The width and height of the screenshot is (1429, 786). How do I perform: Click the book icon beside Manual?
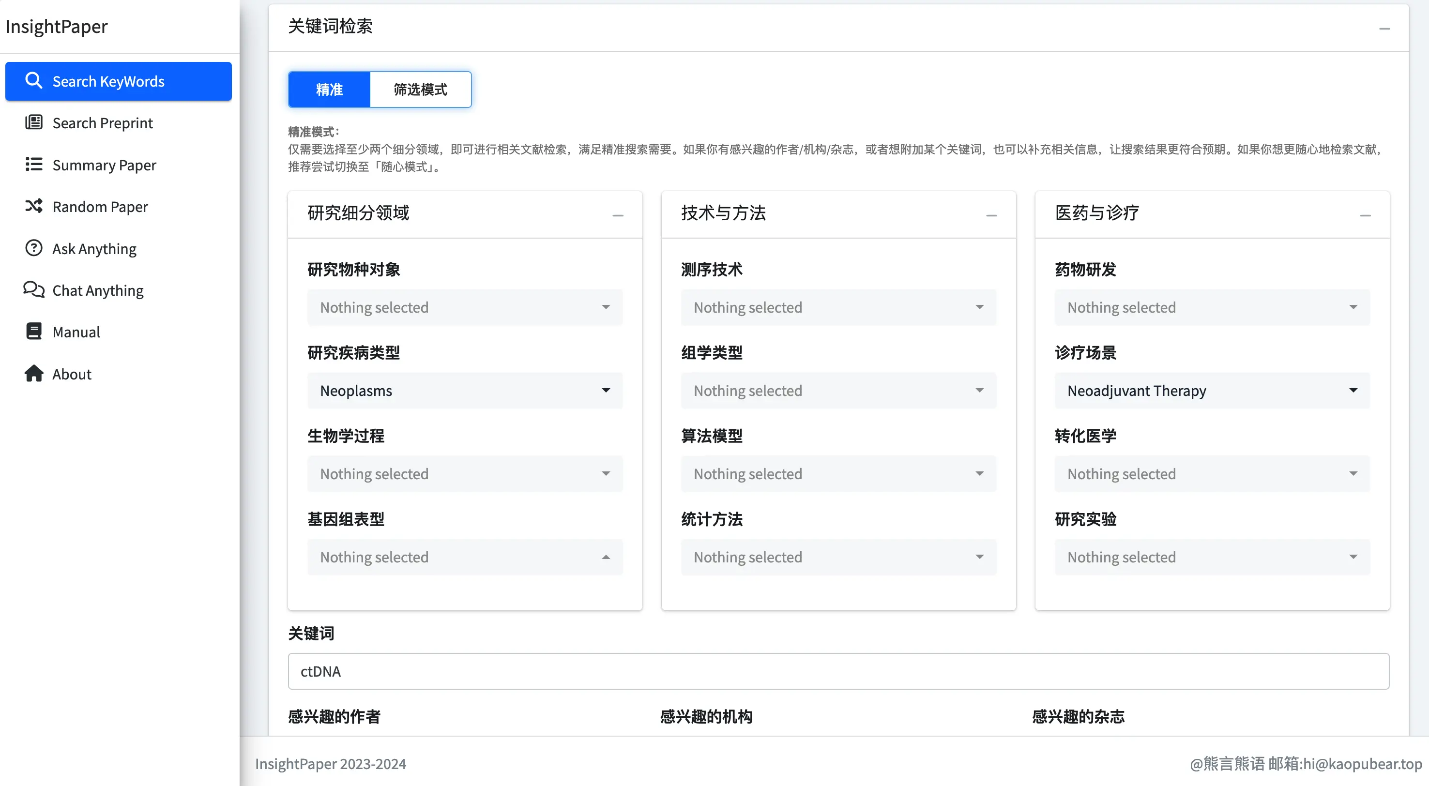[34, 331]
